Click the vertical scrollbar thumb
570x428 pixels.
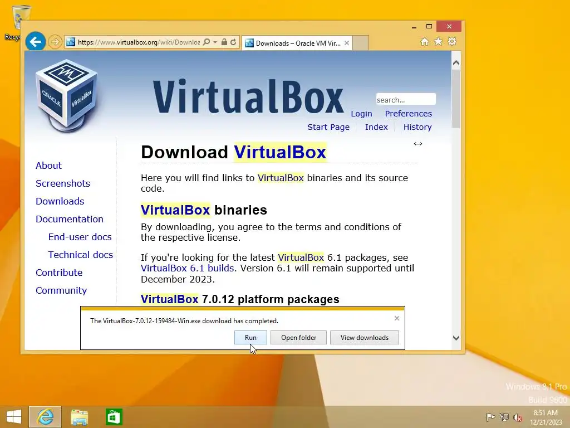pyautogui.click(x=456, y=99)
